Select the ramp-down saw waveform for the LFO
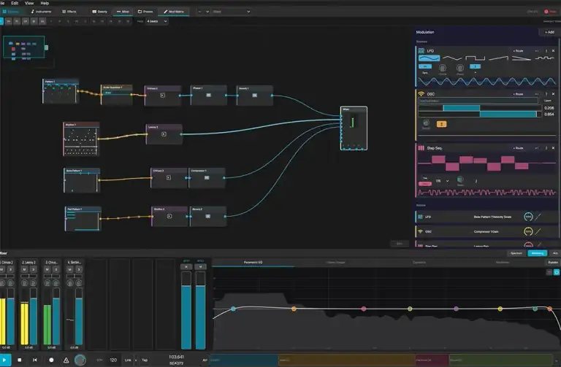This screenshot has width=561, height=367. 522,58
